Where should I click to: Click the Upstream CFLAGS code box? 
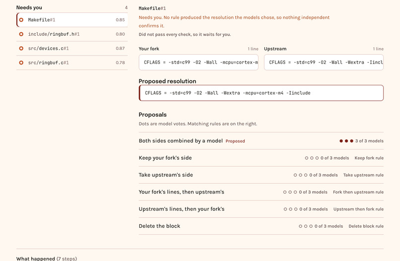coord(324,62)
